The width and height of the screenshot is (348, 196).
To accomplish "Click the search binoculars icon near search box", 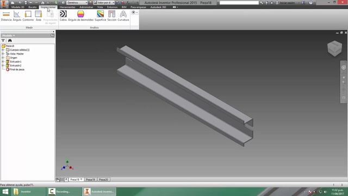I will (262, 3).
